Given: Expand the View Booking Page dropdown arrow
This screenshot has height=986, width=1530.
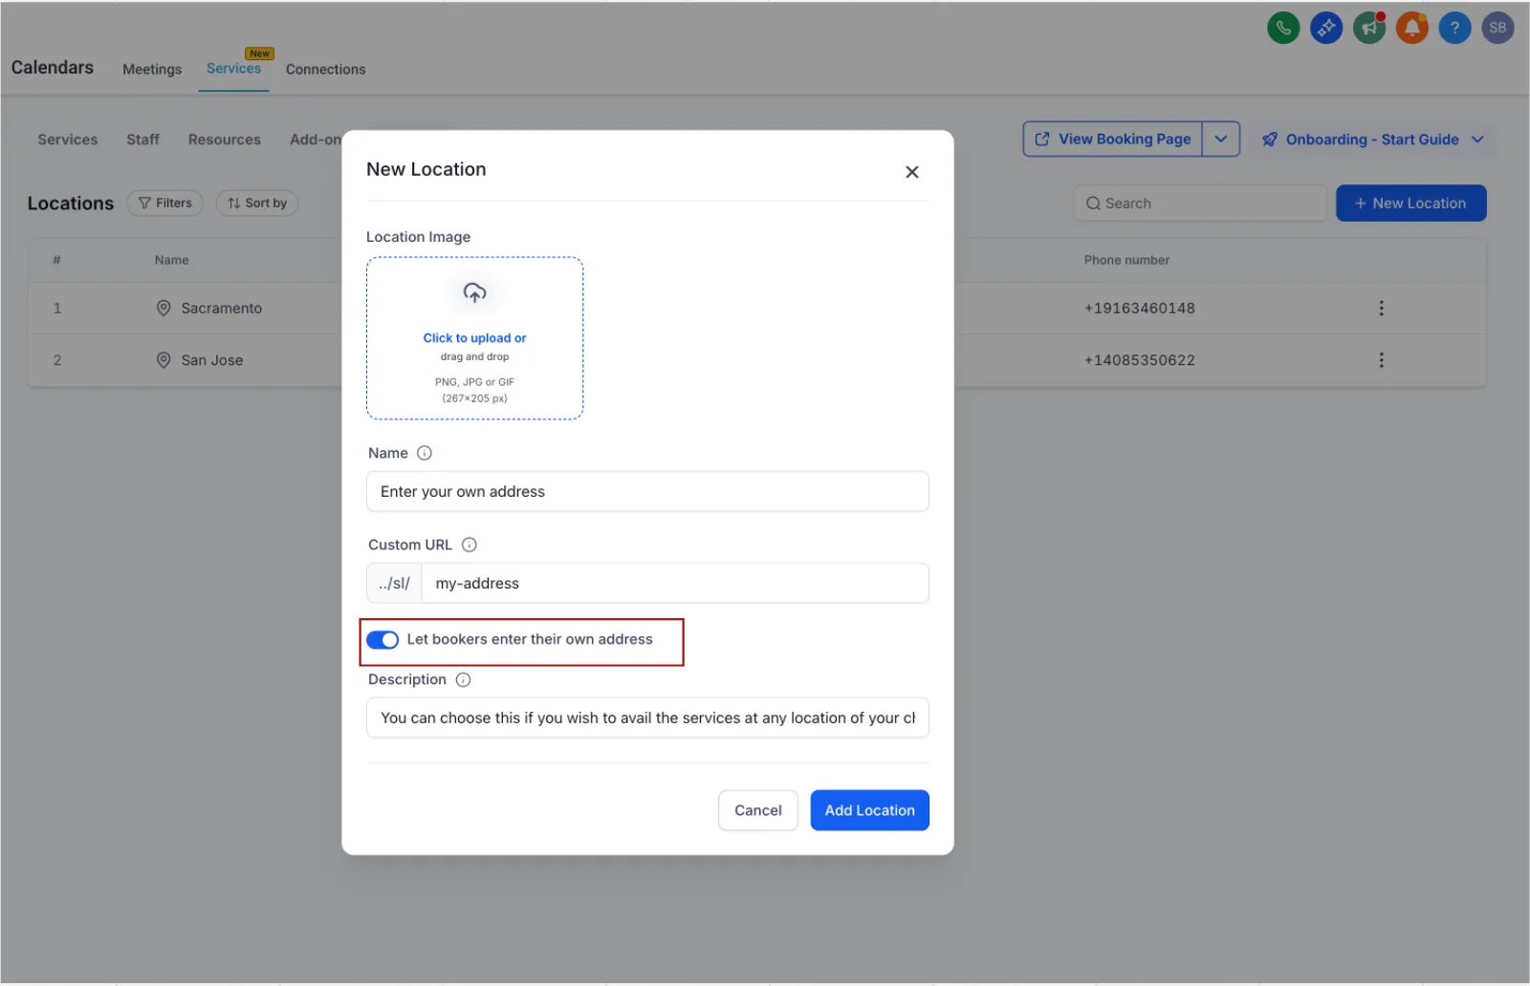Looking at the screenshot, I should pyautogui.click(x=1220, y=139).
